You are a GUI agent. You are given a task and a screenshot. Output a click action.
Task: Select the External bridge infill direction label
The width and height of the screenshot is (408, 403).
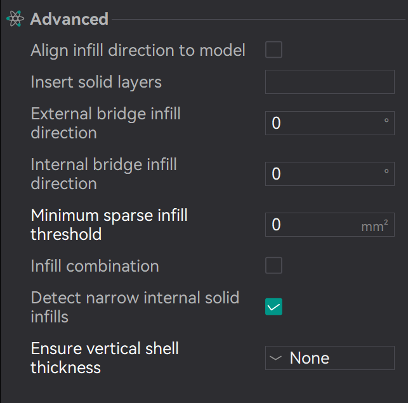tap(105, 123)
